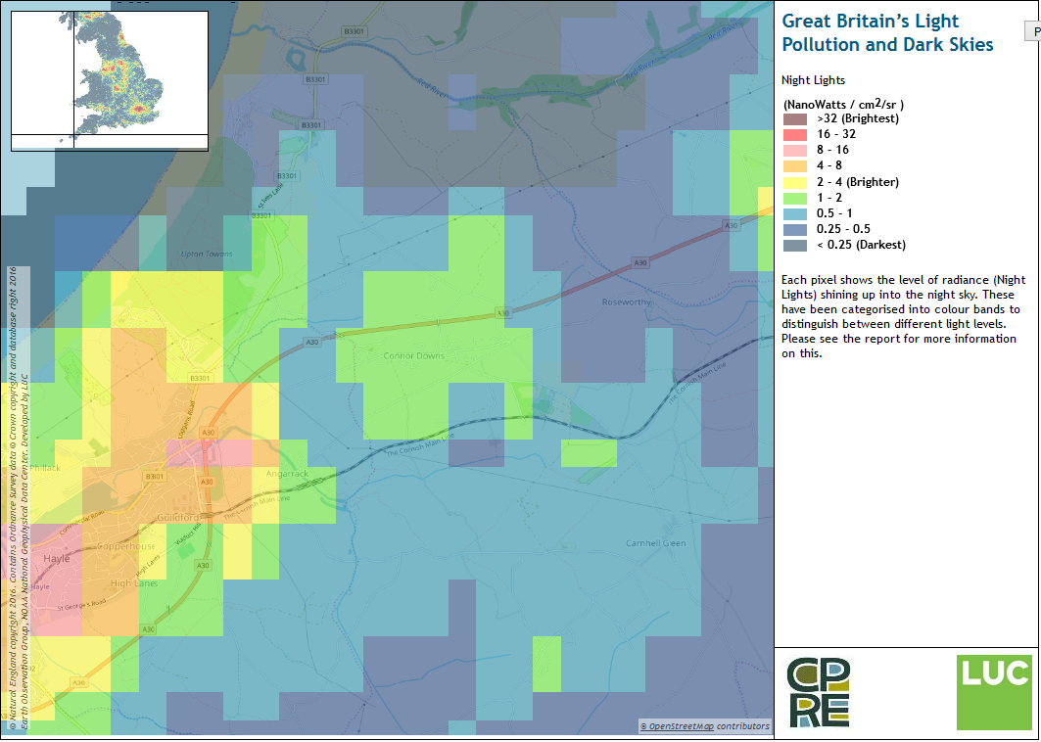The height and width of the screenshot is (742, 1041).
Task: Click the CPRE logo
Action: click(819, 692)
